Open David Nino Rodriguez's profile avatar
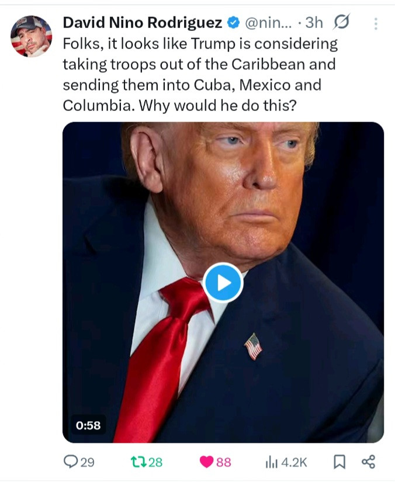Screen dimensions: 395x482 31,36
